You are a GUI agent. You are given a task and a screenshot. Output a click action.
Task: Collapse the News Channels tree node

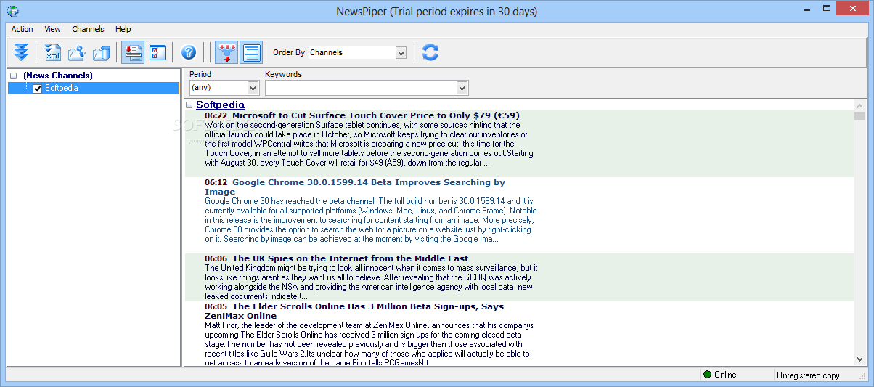(x=13, y=76)
